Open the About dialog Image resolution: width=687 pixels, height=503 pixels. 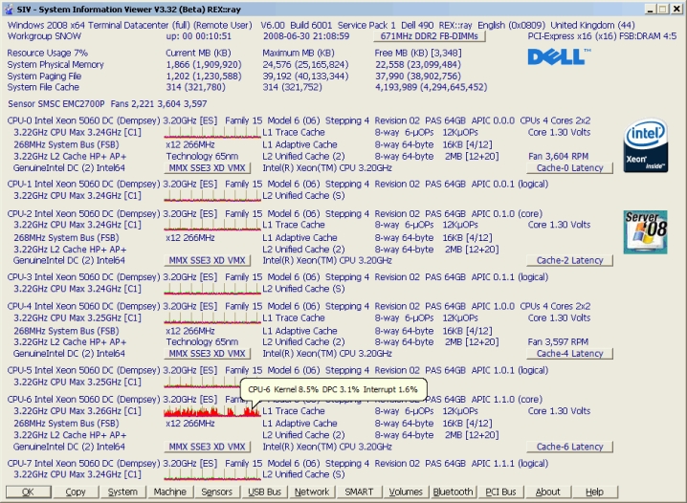pos(548,492)
